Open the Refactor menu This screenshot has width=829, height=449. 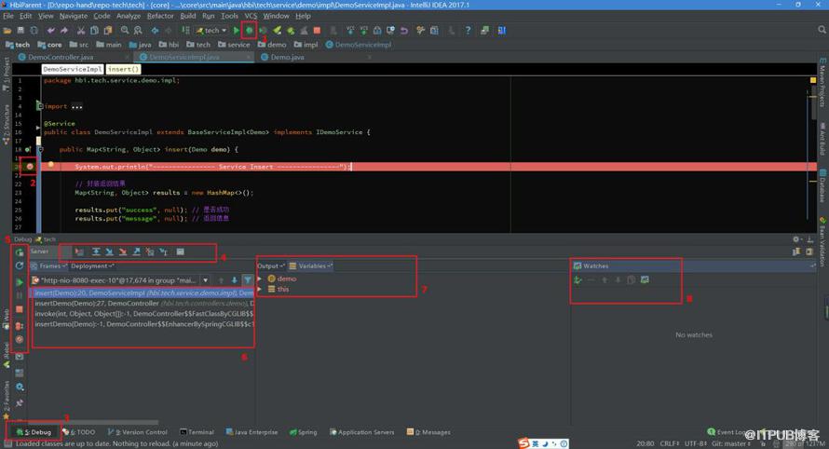coord(160,16)
